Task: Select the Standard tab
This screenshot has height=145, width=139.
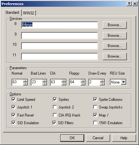Action: (12, 12)
